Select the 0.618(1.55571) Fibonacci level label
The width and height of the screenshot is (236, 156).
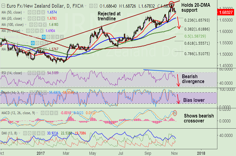click(x=197, y=43)
